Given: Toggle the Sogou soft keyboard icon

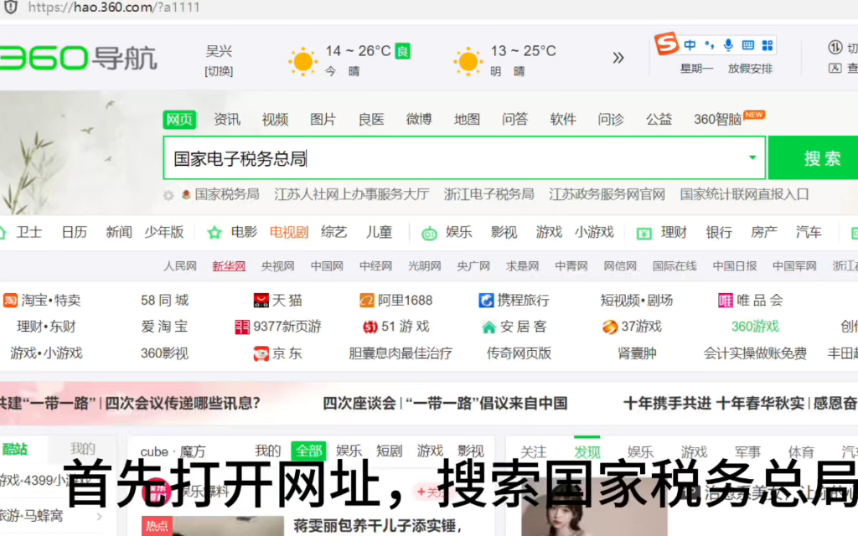Looking at the screenshot, I should pos(748,44).
